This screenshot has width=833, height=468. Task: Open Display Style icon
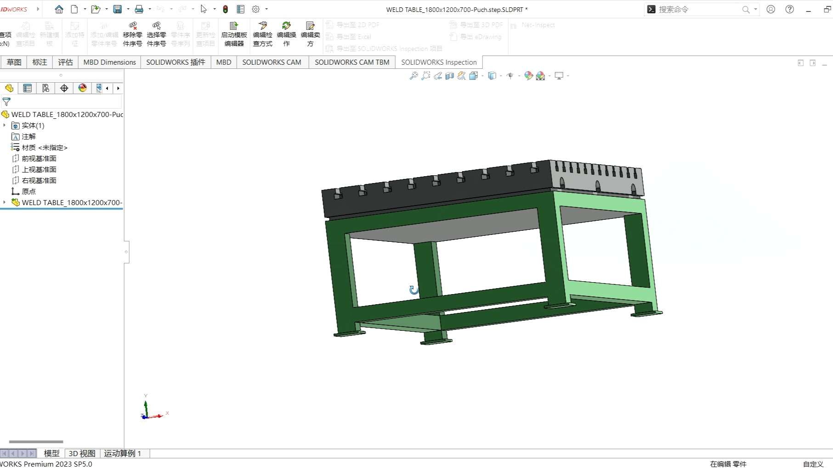point(492,76)
